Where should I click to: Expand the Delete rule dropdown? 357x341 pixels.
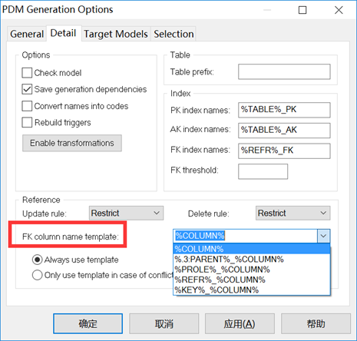click(x=293, y=213)
